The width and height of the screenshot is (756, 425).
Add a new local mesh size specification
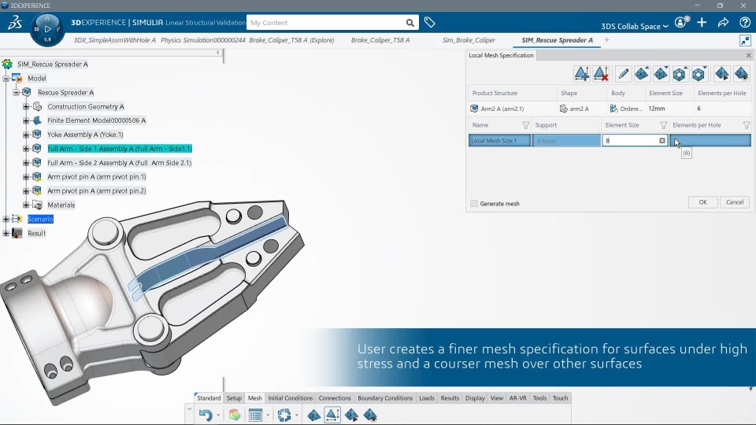581,74
